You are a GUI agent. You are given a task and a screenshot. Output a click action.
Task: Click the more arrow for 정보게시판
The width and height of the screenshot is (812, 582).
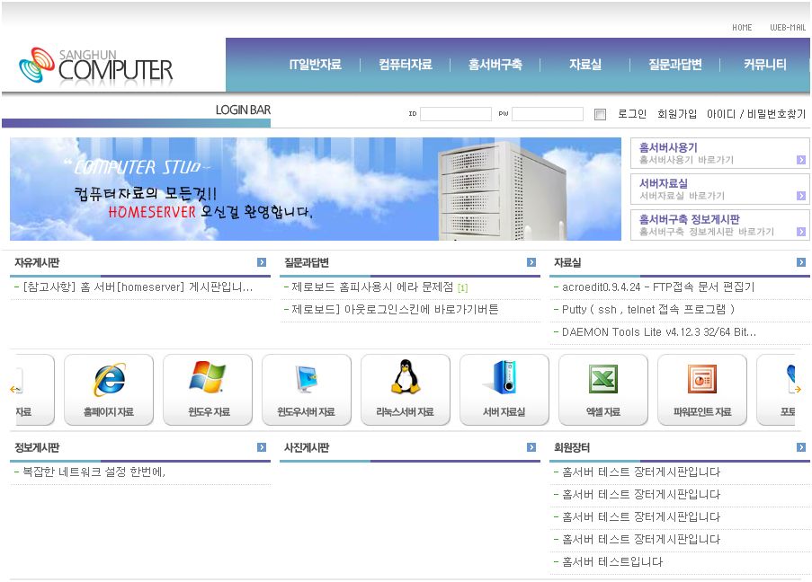point(262,447)
